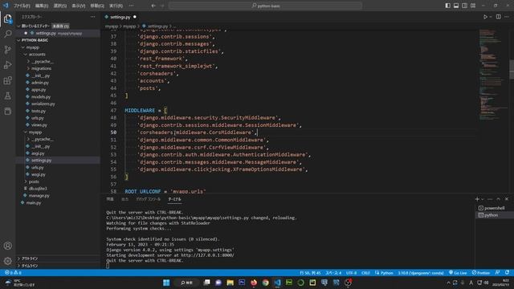Open Run and Debug view
The image size is (514, 289).
[x=7, y=65]
